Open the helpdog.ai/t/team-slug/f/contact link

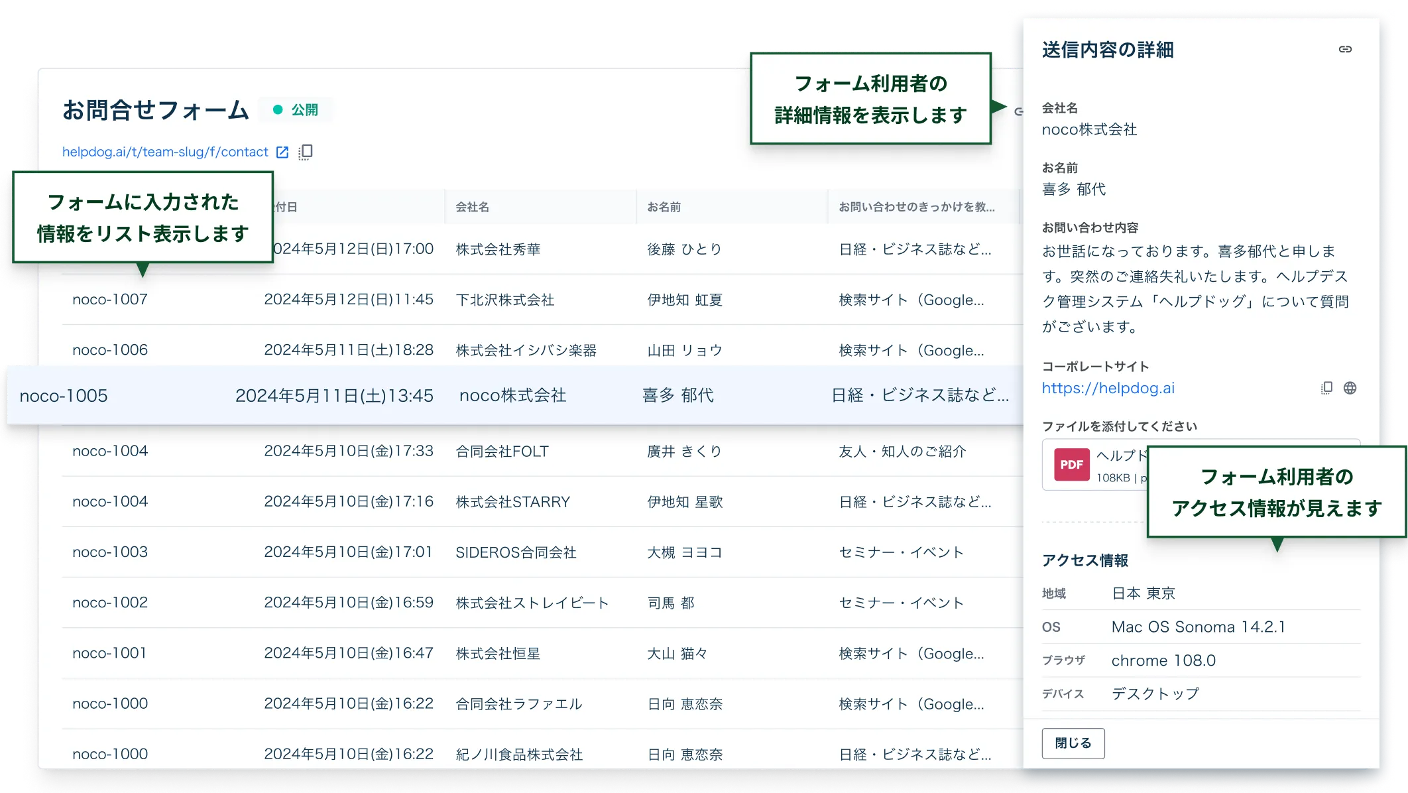pyautogui.click(x=165, y=152)
